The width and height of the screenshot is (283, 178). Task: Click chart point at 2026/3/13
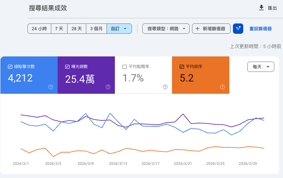click(118, 126)
